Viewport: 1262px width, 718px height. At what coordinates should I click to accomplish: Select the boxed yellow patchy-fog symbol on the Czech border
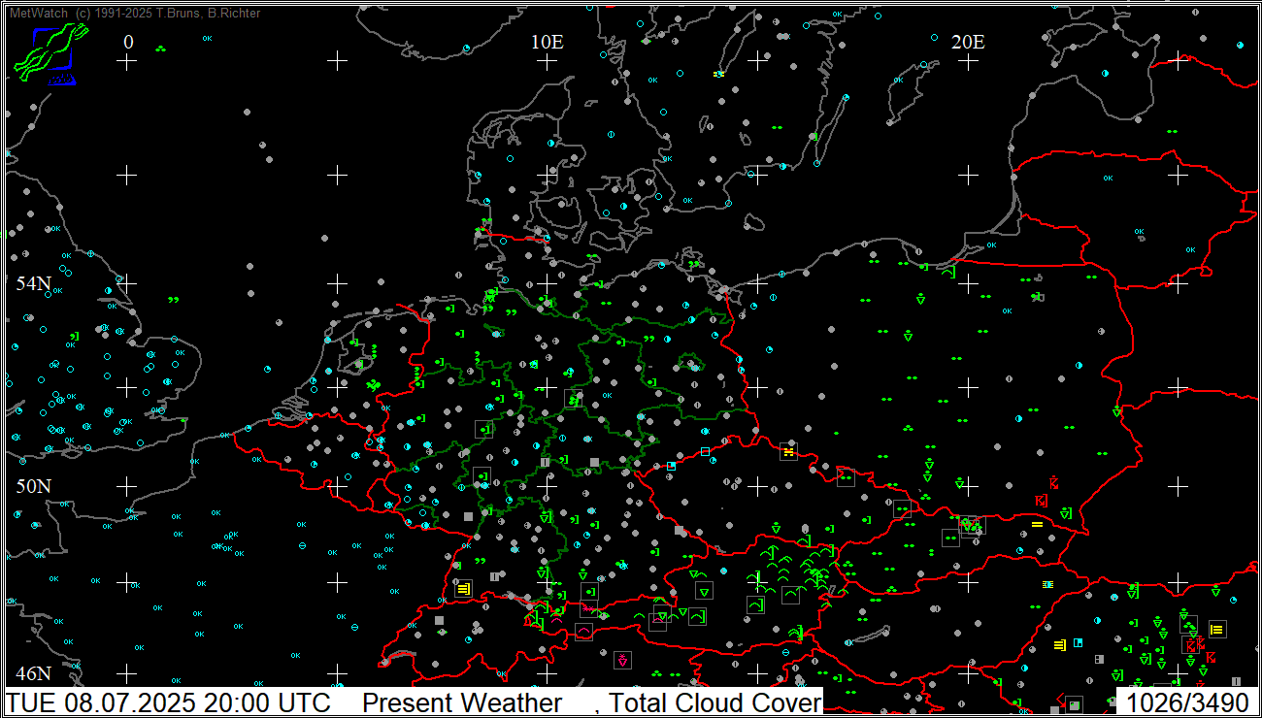[788, 451]
